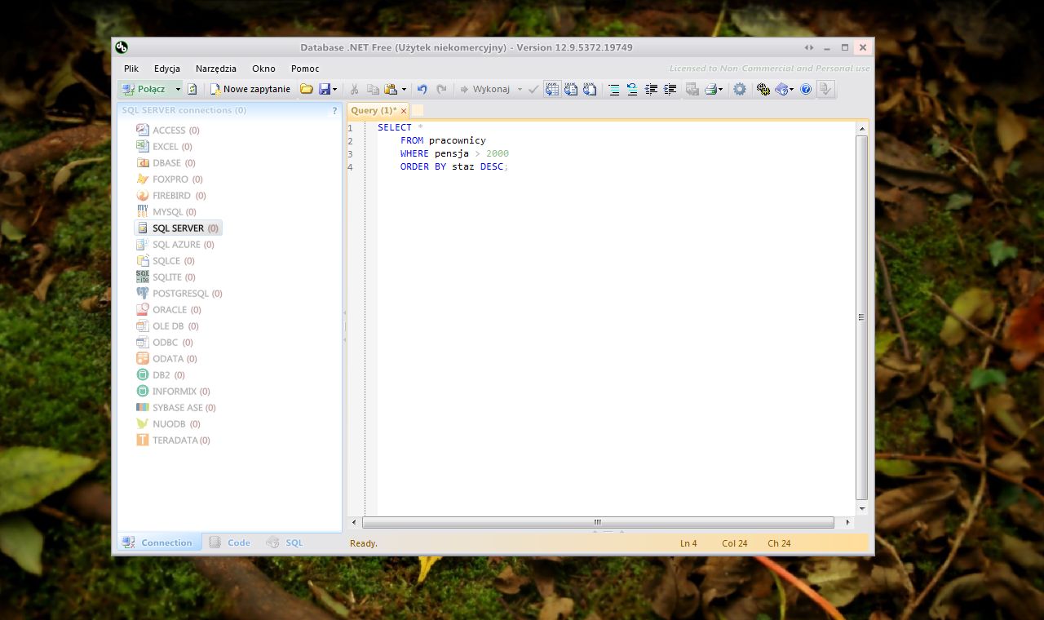
Task: Select MYSQL in the connections list
Action: (166, 211)
